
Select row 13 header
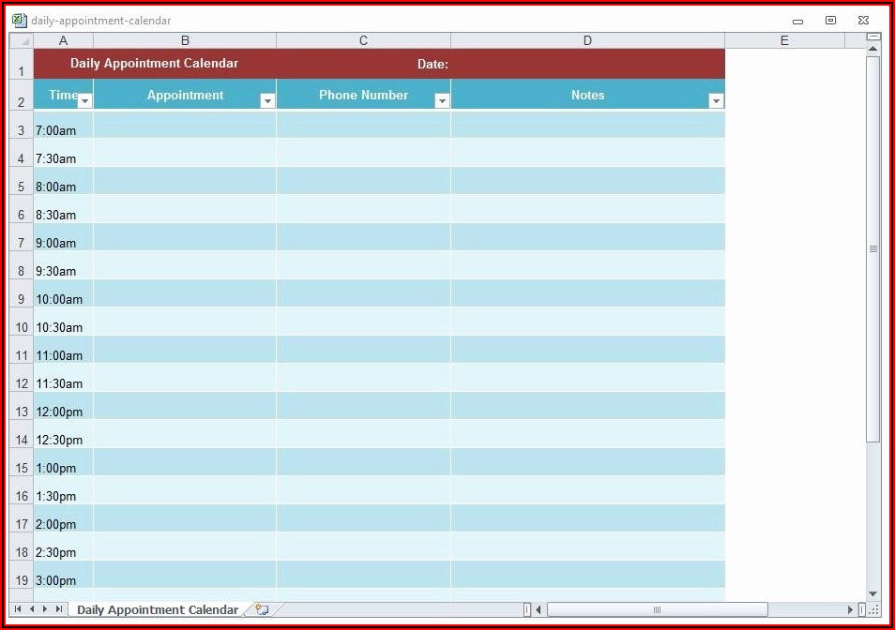[22, 412]
